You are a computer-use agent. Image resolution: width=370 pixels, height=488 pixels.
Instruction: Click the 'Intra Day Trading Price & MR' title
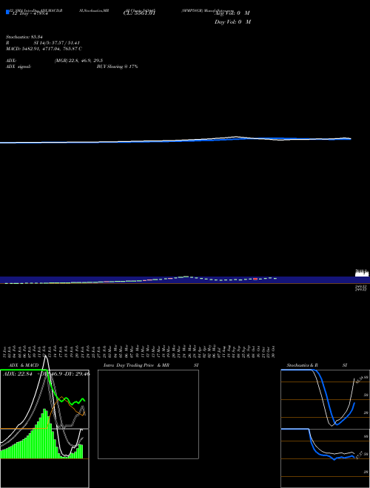click(x=136, y=365)
